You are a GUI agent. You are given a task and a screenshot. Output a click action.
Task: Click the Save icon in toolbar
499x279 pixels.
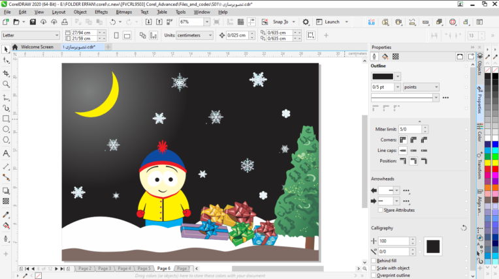[x=33, y=22]
